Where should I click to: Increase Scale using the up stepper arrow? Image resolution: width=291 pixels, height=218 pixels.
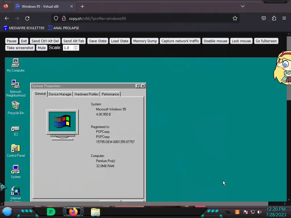(x=76, y=46)
